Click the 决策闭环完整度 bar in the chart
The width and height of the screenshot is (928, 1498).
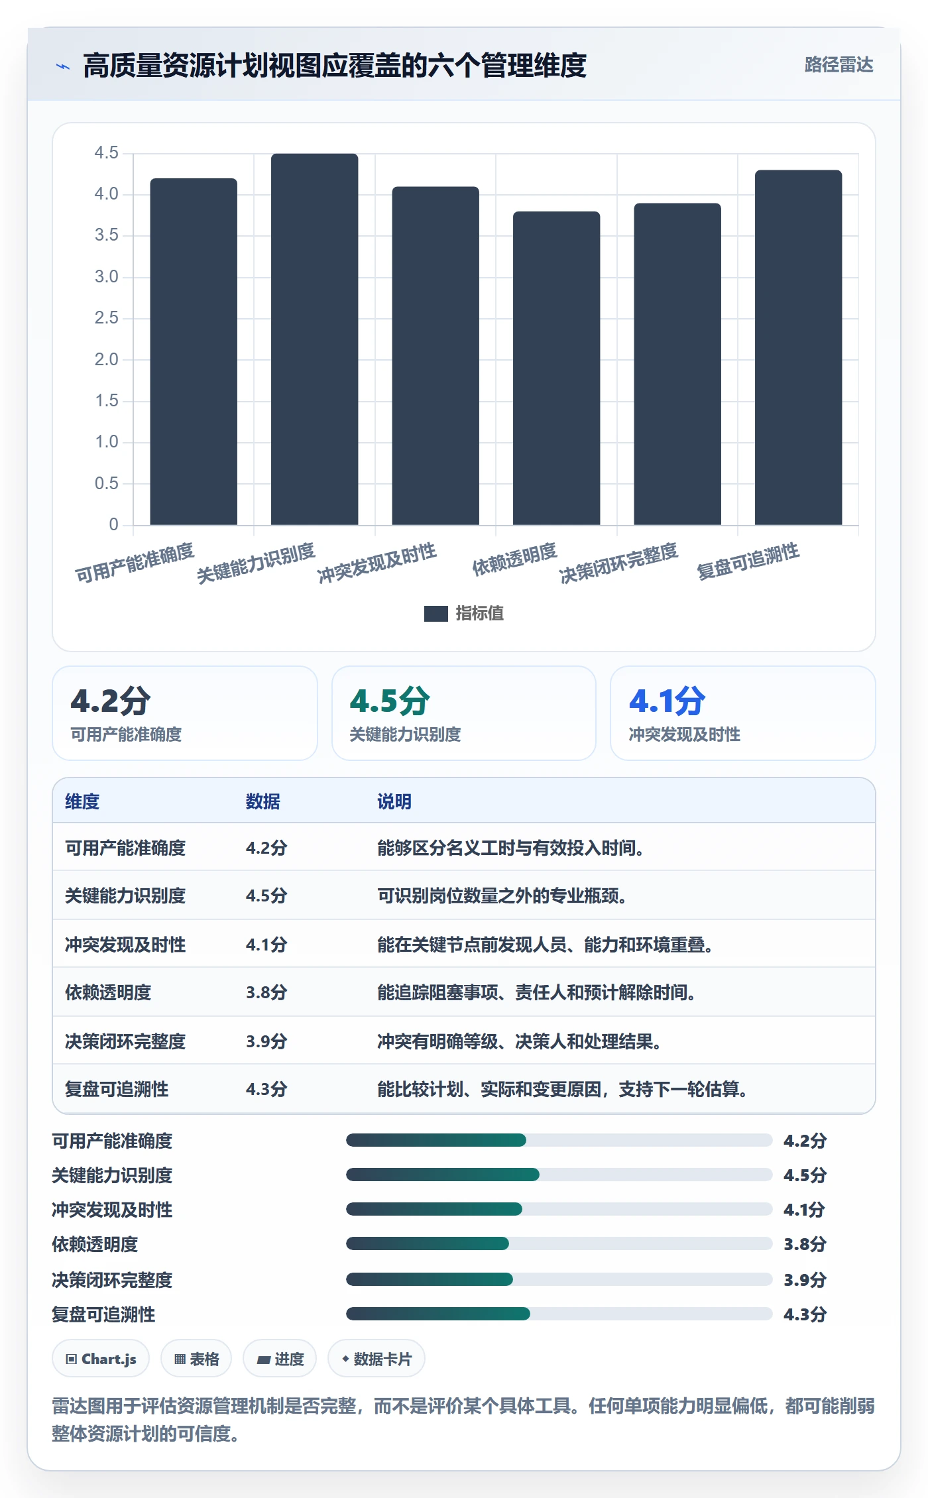[x=677, y=364]
